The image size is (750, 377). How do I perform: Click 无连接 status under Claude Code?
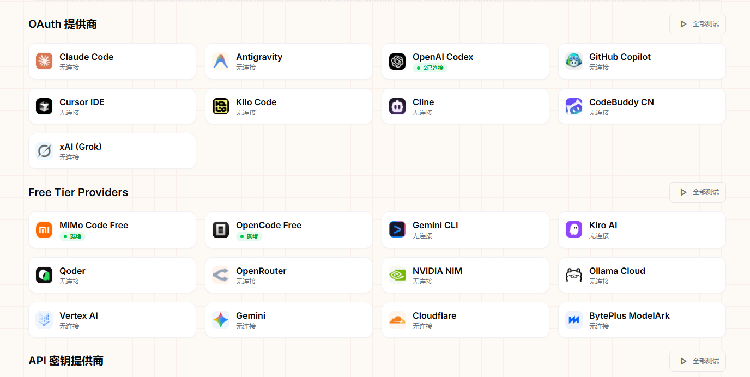69,68
